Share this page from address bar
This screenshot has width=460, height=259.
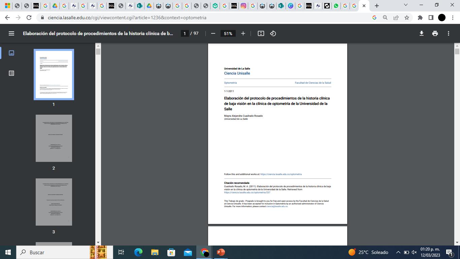(x=396, y=18)
